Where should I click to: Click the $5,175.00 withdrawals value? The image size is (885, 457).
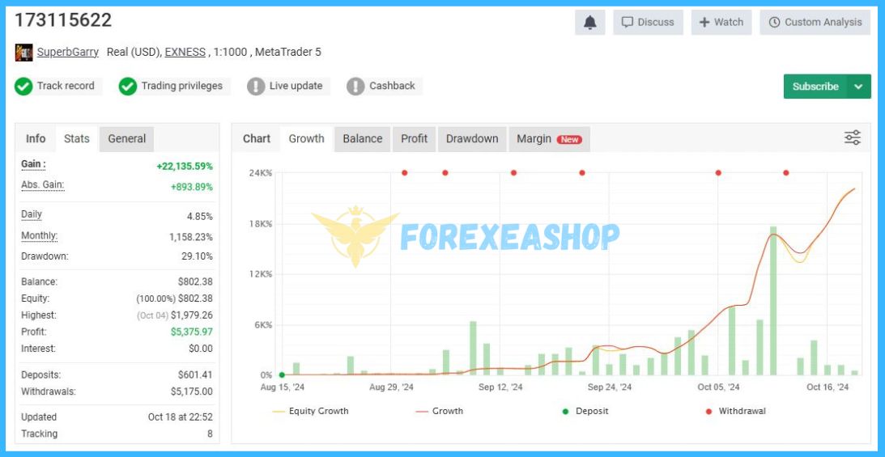click(192, 391)
